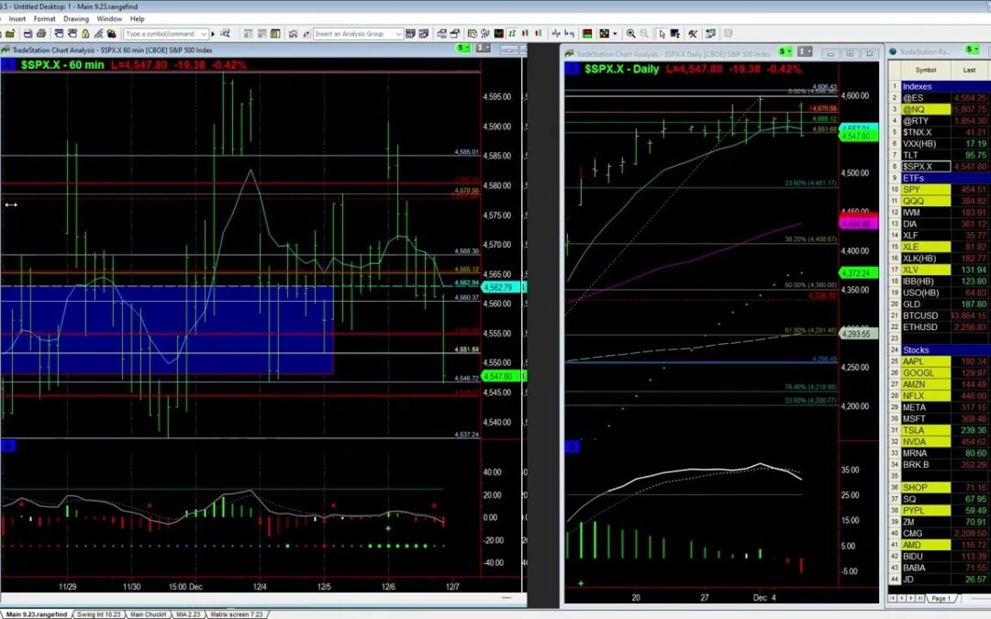
Task: Click the hammer and tools icon
Action: pyautogui.click(x=693, y=34)
